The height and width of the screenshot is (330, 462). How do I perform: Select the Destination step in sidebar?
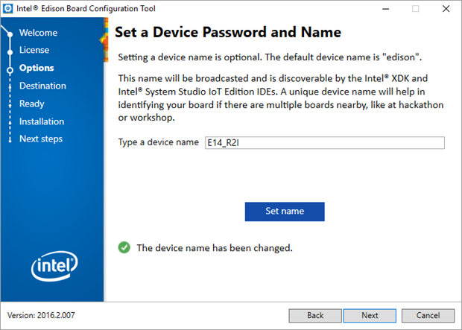[42, 86]
